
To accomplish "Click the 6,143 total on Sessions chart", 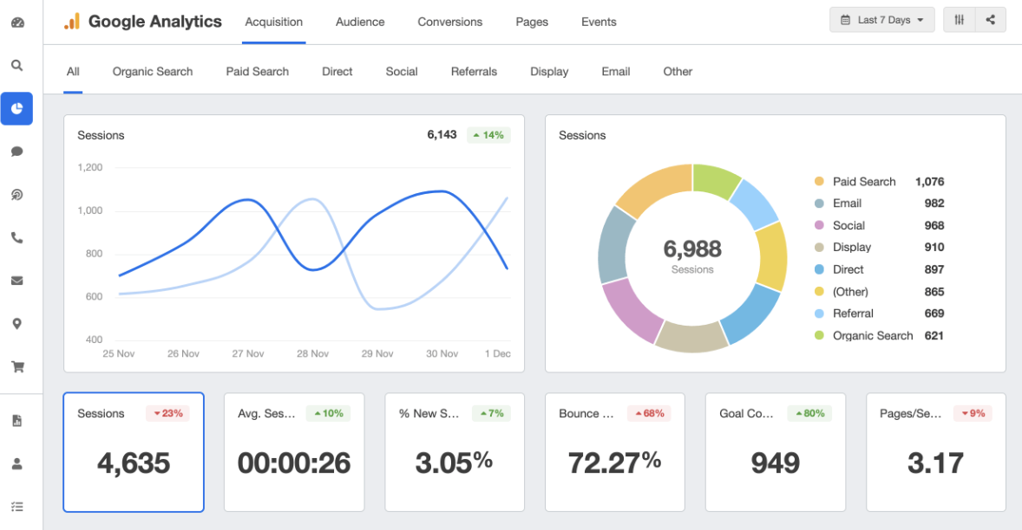I will [442, 134].
